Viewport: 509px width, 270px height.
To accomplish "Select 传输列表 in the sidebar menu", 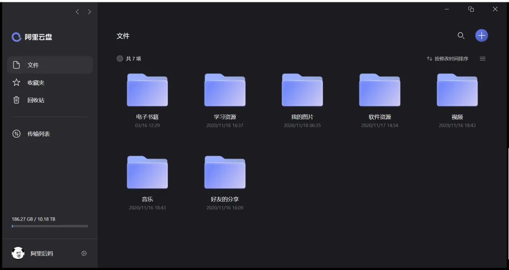I will (49, 134).
